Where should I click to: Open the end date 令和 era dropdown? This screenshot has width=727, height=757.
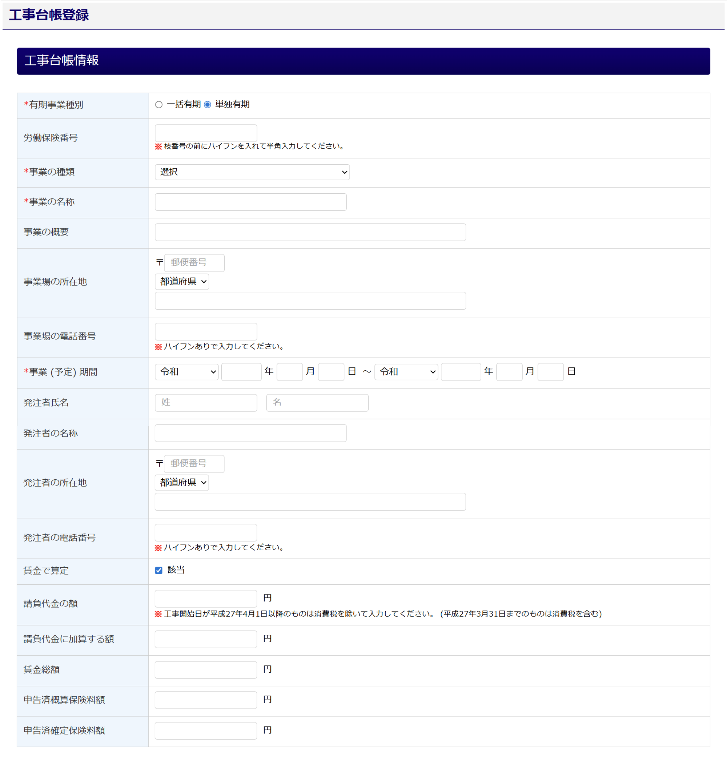point(406,372)
